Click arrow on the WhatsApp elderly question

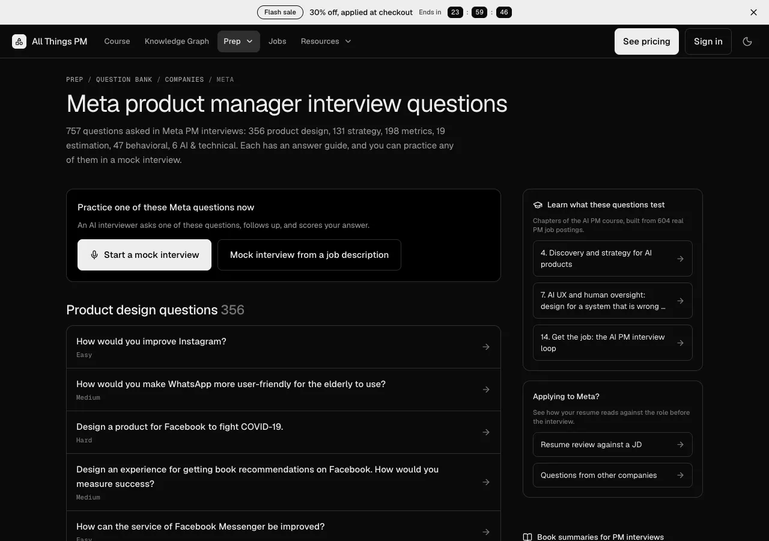[486, 390]
